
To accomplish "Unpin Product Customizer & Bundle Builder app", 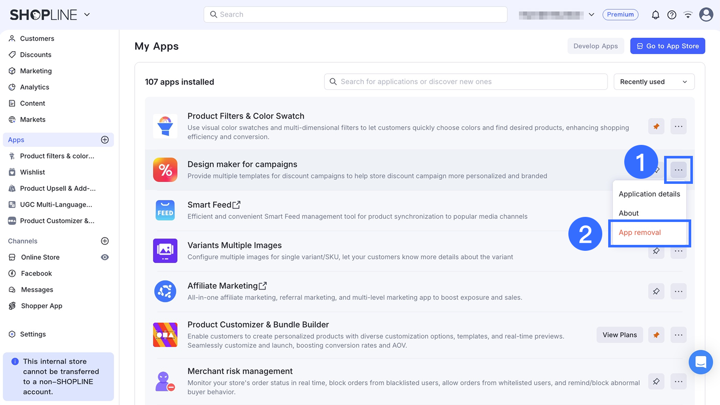I will click(656, 335).
